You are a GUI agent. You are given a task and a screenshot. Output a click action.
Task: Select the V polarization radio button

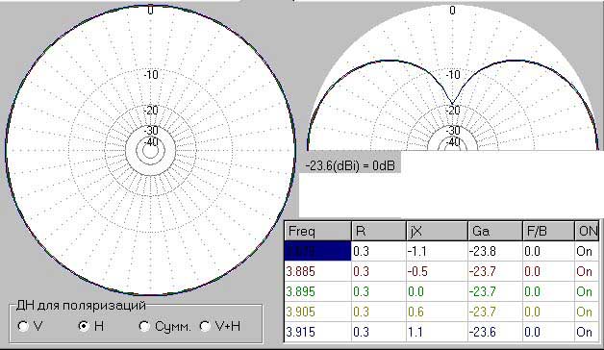coord(23,326)
